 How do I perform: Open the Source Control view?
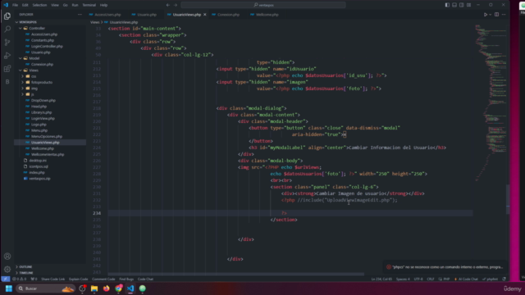click(x=7, y=43)
